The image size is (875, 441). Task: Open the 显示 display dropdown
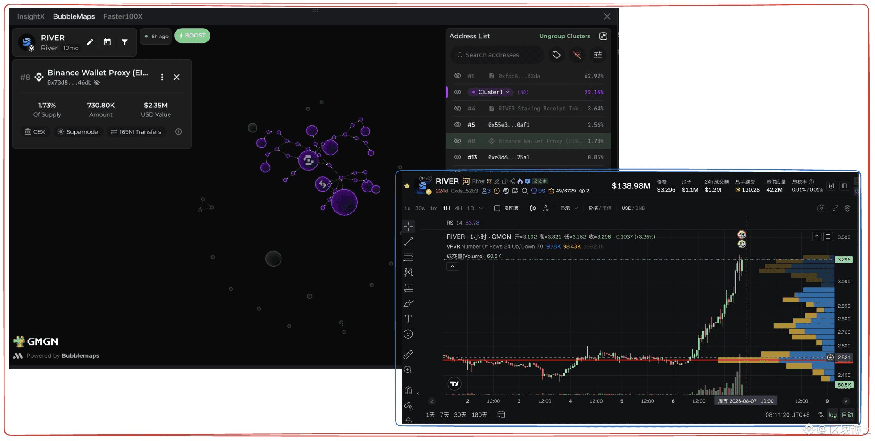569,208
